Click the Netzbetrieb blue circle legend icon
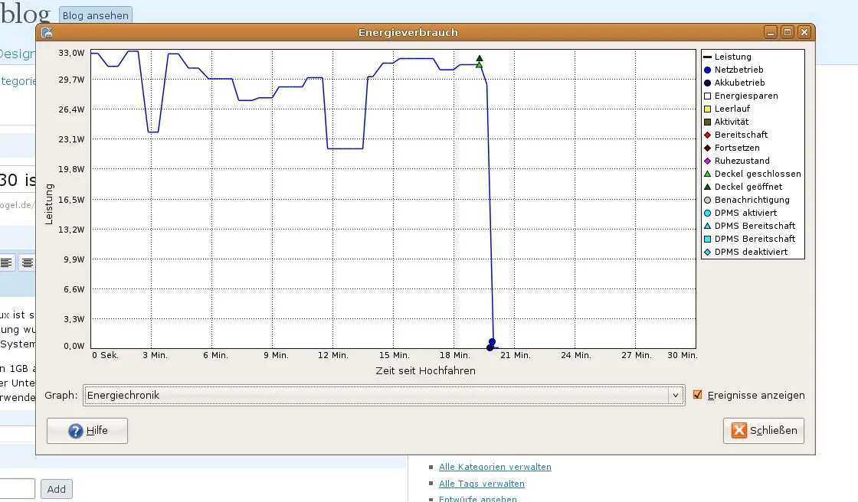 [x=708, y=70]
